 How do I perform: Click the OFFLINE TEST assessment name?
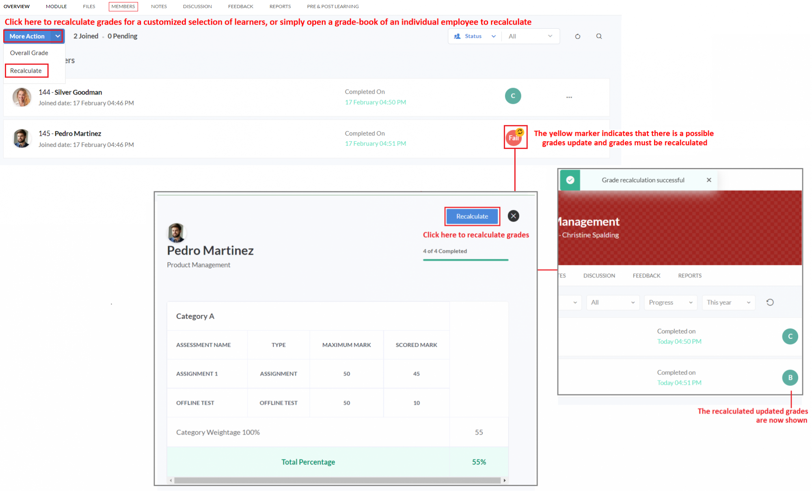(x=195, y=403)
